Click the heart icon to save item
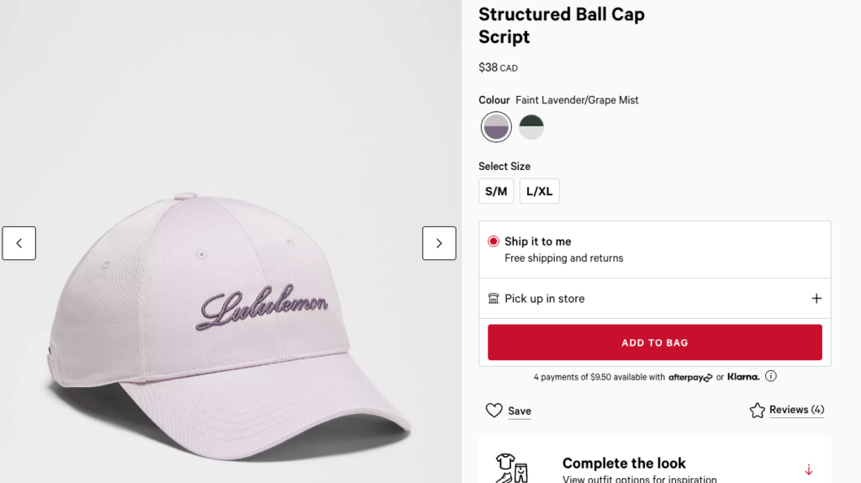861x483 pixels. 494,411
